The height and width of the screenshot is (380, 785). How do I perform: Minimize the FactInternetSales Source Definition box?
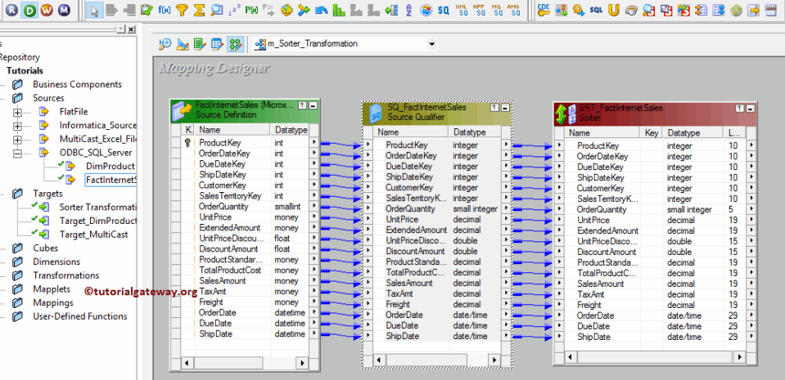313,105
